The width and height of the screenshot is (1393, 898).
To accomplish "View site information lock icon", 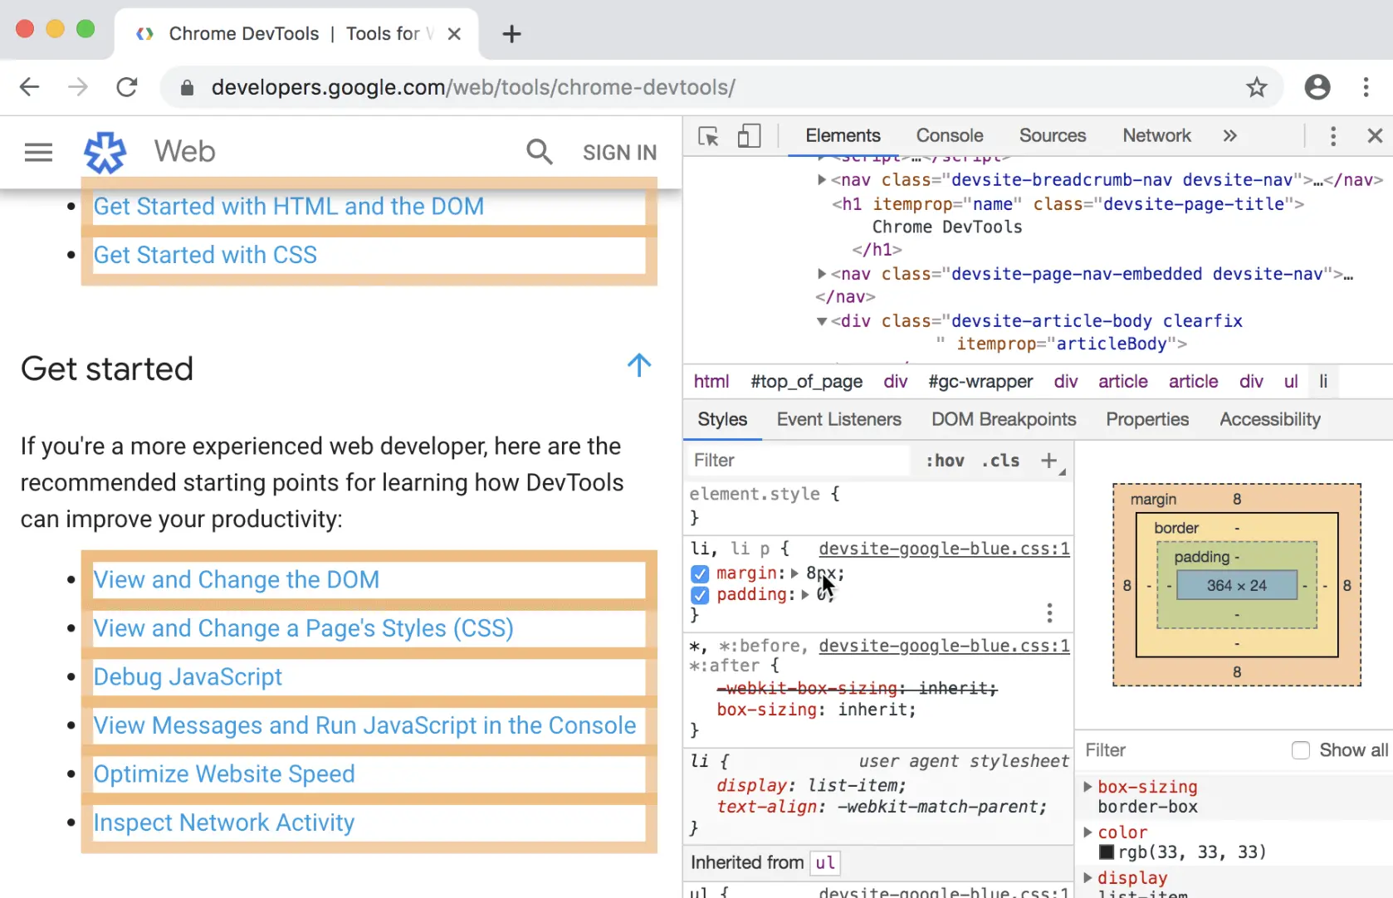I will coord(187,88).
